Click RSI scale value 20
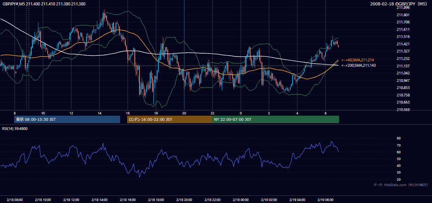Image resolution: width=432 pixels, height=203 pixels. [x=399, y=179]
